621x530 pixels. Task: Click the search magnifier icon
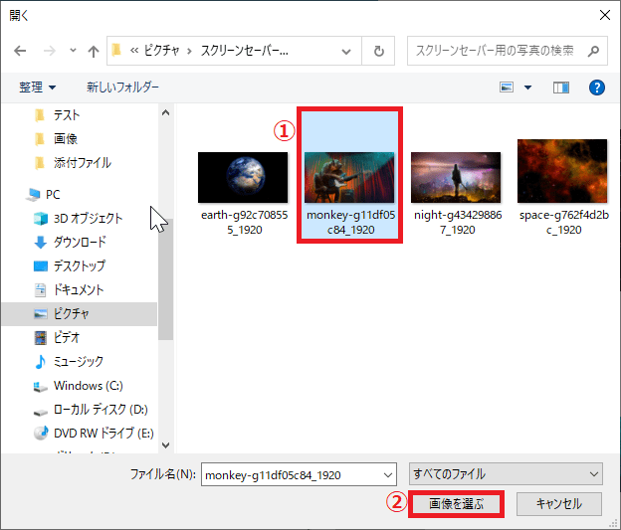(x=593, y=51)
